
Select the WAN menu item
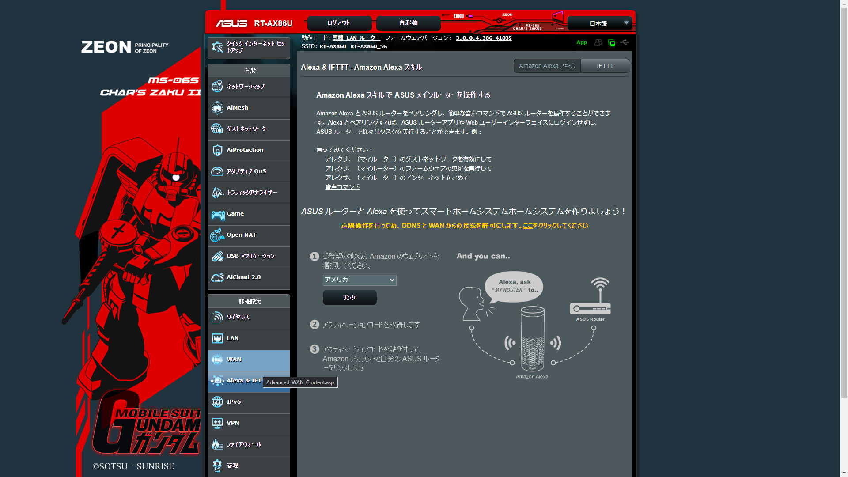coord(249,360)
